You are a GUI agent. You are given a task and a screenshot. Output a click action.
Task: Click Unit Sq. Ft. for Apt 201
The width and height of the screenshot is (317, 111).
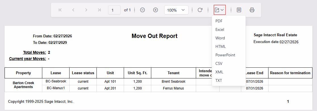coord(137,88)
